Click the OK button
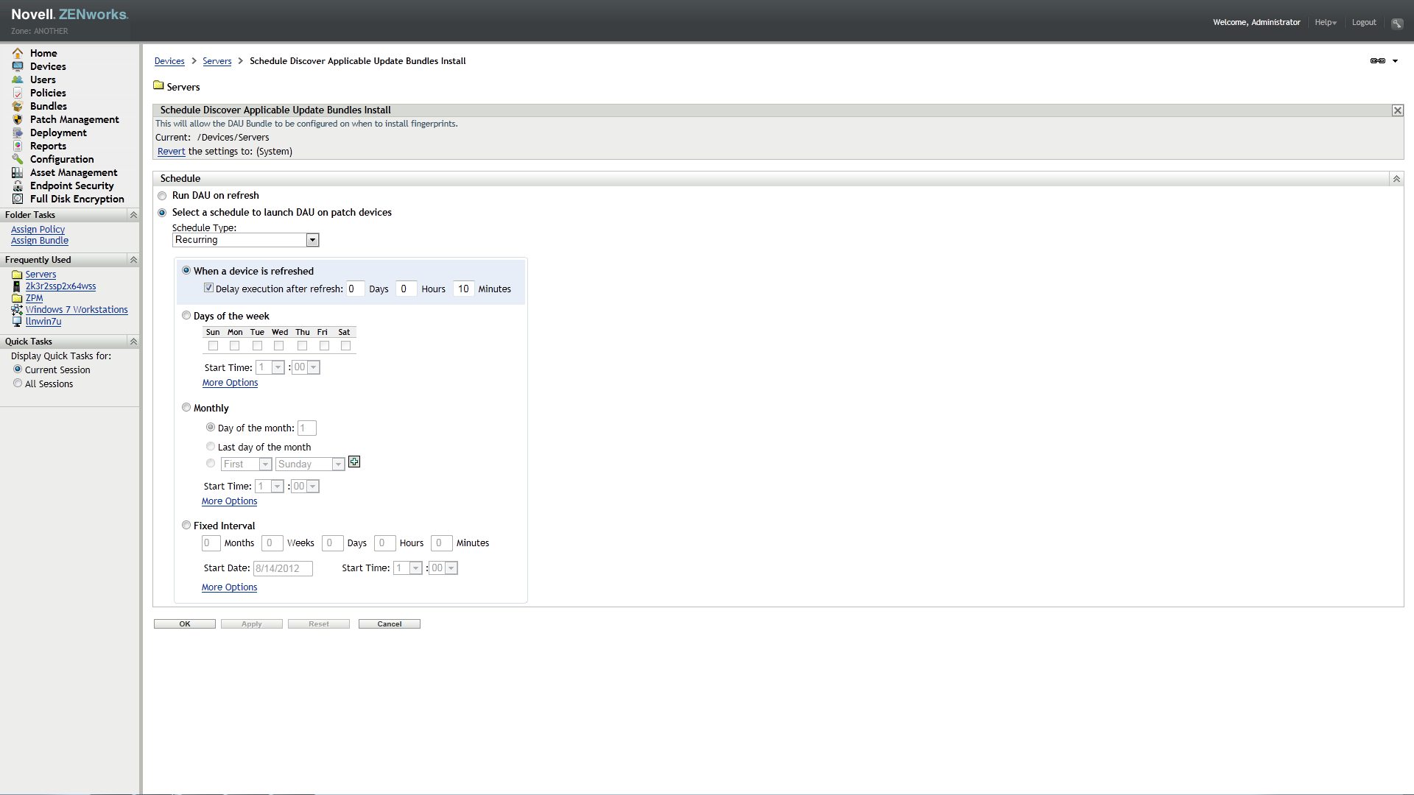The image size is (1414, 795). click(x=185, y=624)
